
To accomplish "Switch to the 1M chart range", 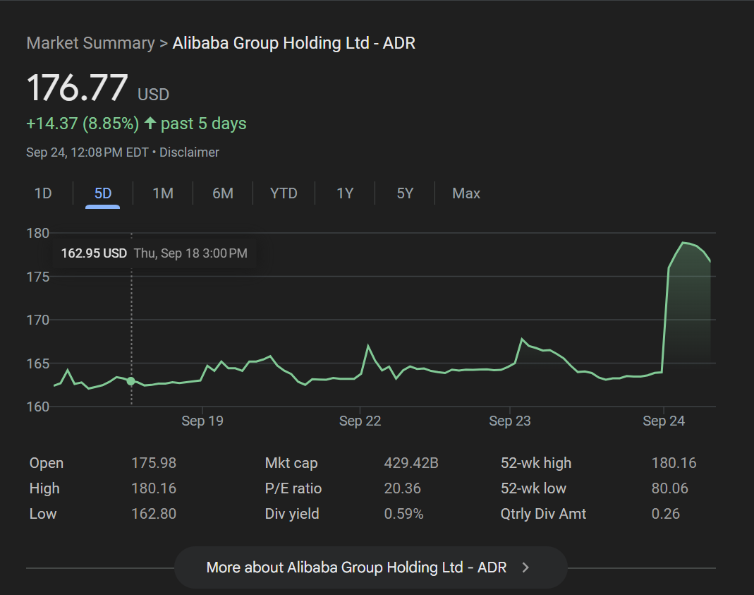I will click(x=163, y=193).
